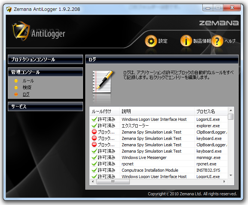Click the ヘルプ help label
248x205 pixels.
click(x=230, y=41)
